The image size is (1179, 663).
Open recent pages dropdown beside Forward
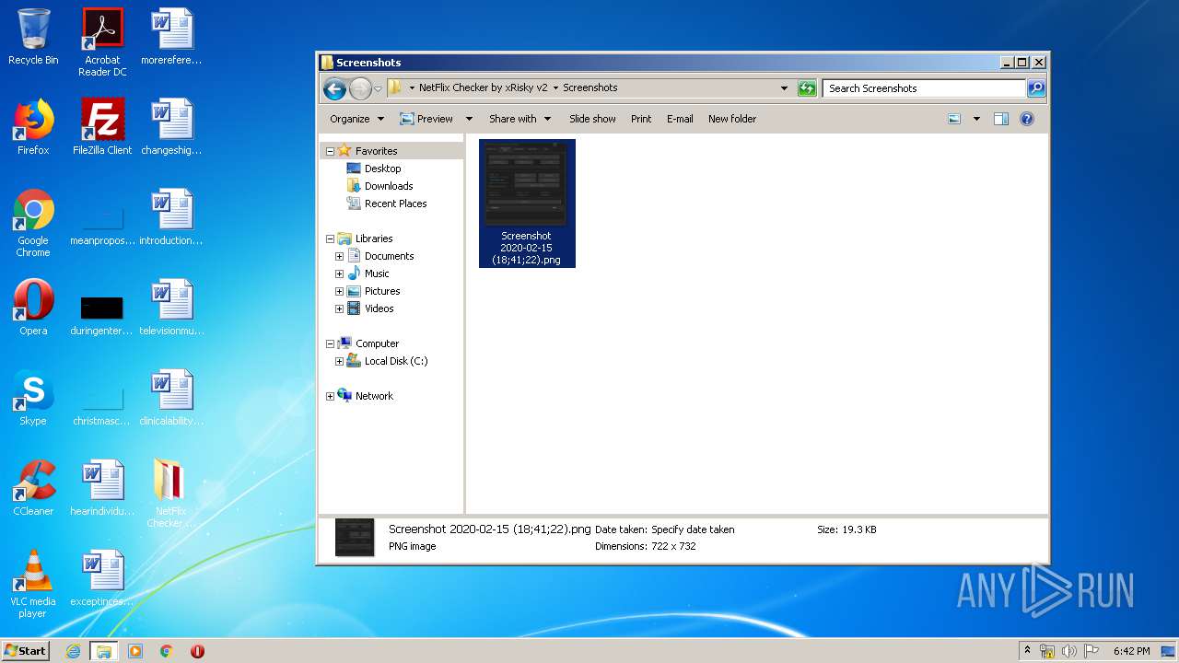[x=378, y=89]
